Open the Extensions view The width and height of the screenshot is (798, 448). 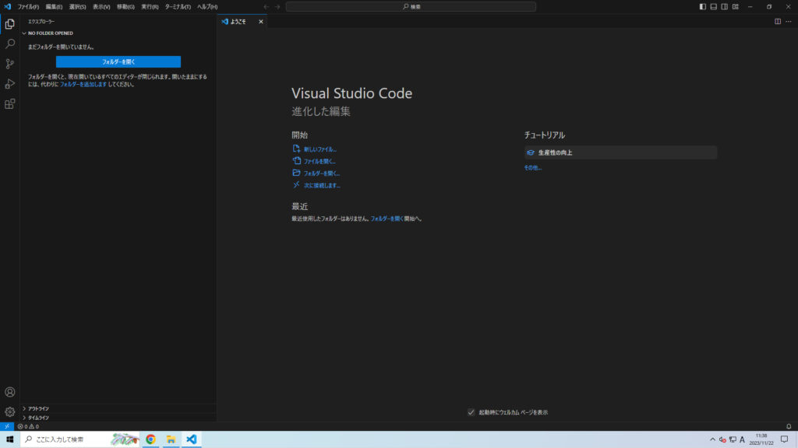click(x=9, y=104)
